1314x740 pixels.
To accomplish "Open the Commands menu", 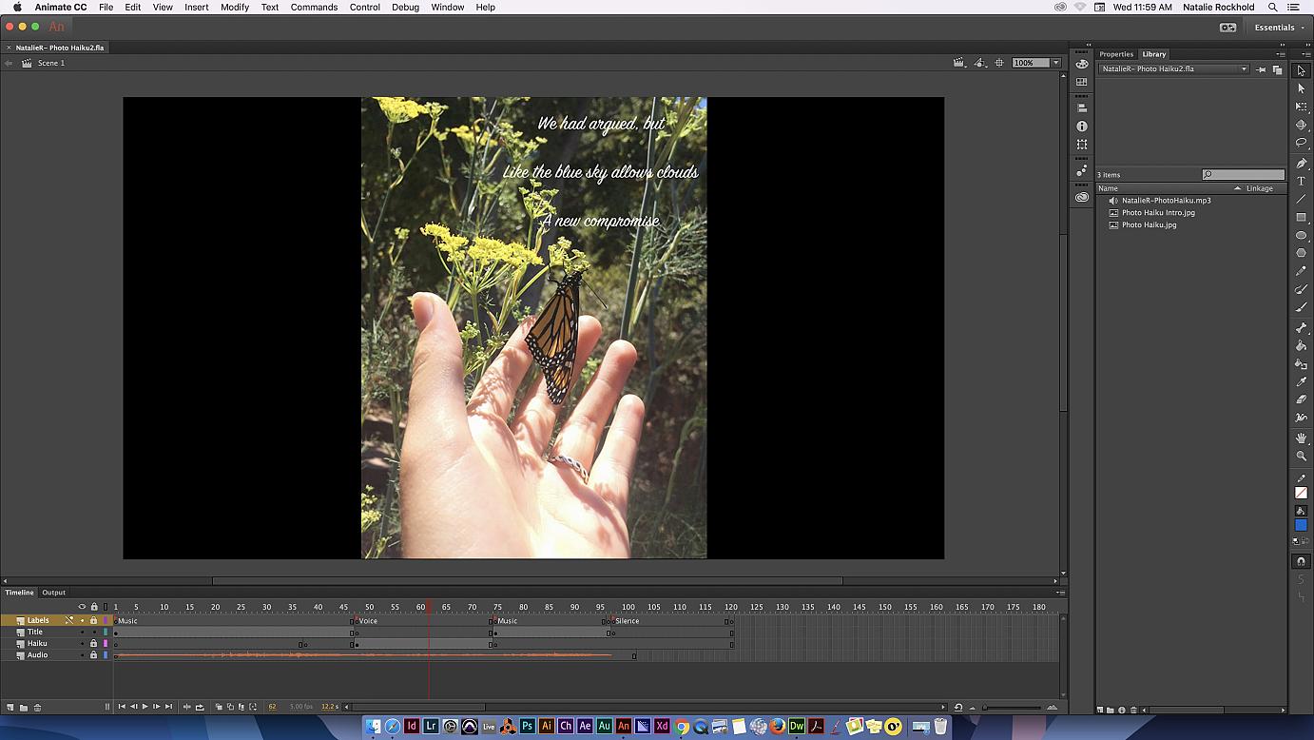I will (x=314, y=7).
